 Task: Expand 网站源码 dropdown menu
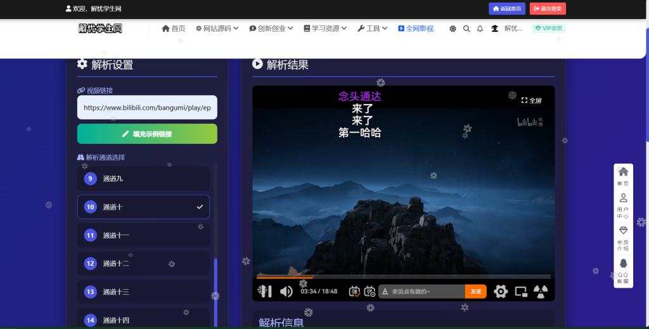217,29
